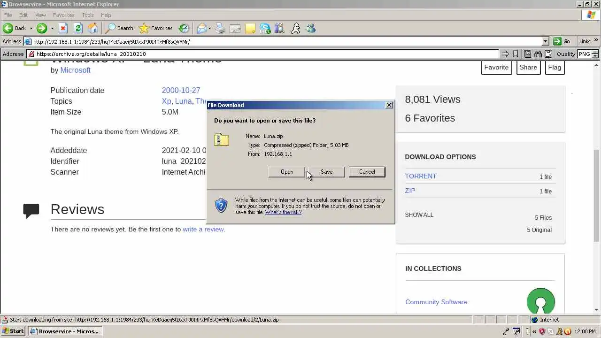Screen dimensions: 601x338
Task: Click the Edit page toolbar icon
Action: [235, 28]
